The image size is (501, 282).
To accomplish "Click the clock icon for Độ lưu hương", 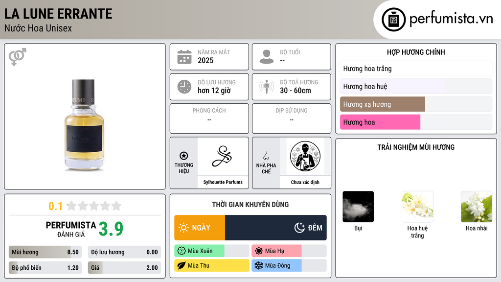I will pyautogui.click(x=184, y=87).
